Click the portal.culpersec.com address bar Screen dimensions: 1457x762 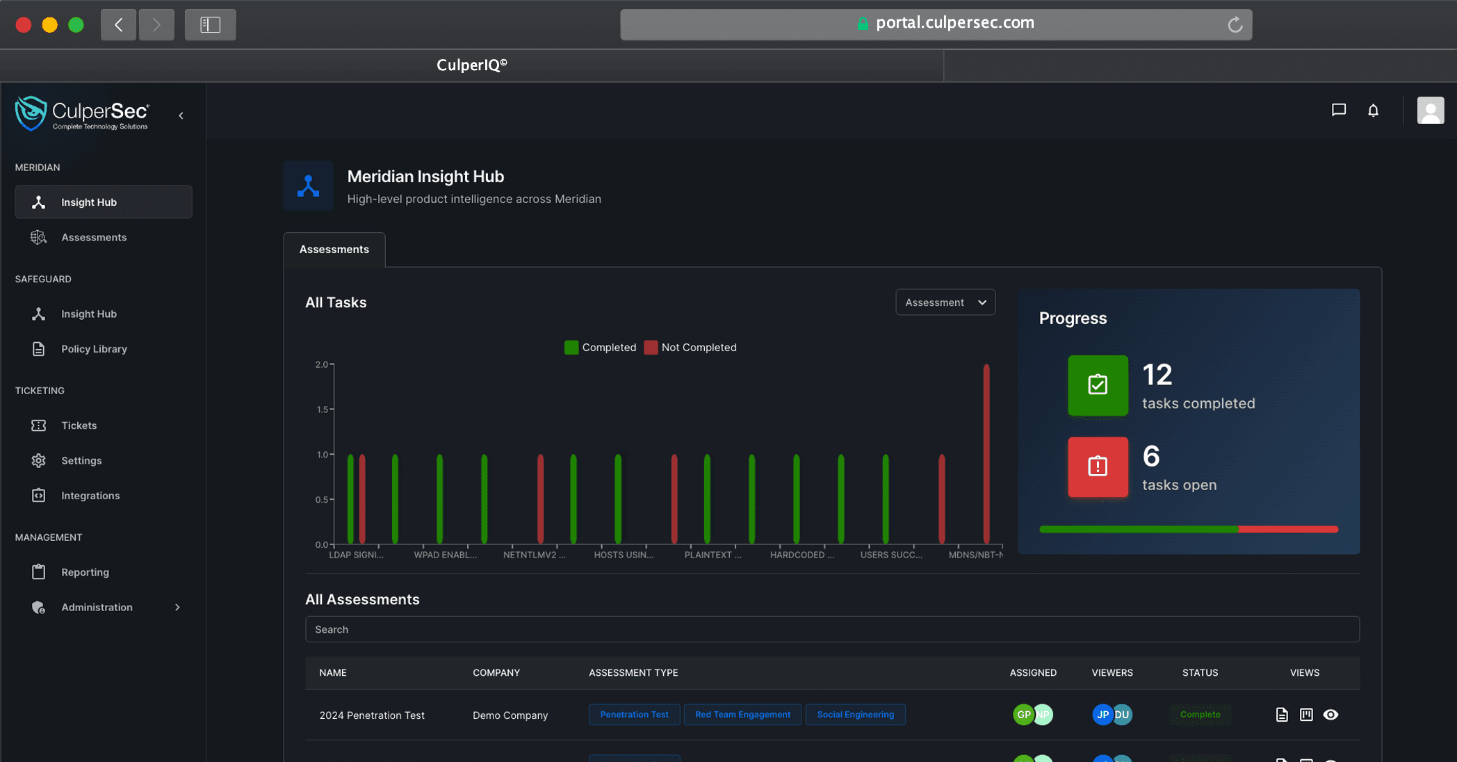click(x=936, y=24)
